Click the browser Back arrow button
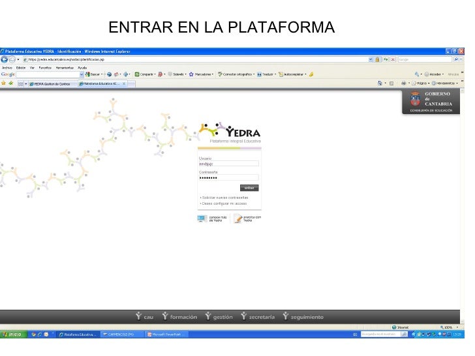The image size is (475, 356). [4, 59]
